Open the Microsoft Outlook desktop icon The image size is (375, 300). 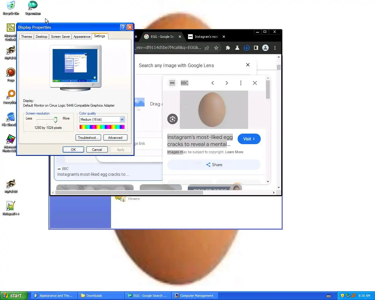[x=11, y=32]
